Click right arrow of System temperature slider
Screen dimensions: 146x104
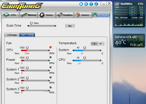[x=101, y=50]
